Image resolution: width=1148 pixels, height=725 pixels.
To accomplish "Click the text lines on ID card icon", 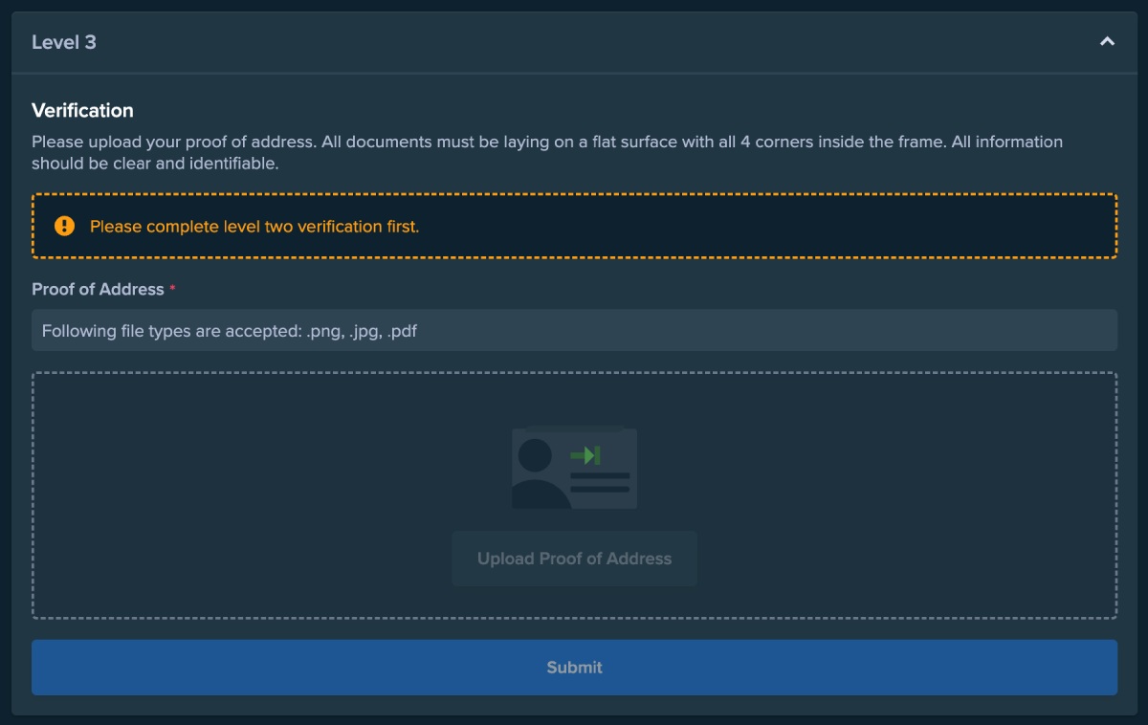I will tap(600, 482).
